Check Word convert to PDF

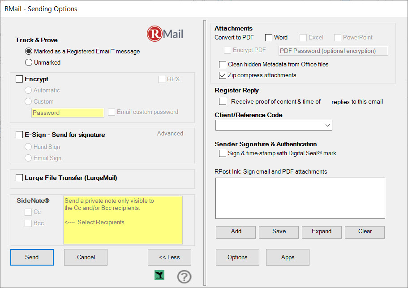[269, 38]
